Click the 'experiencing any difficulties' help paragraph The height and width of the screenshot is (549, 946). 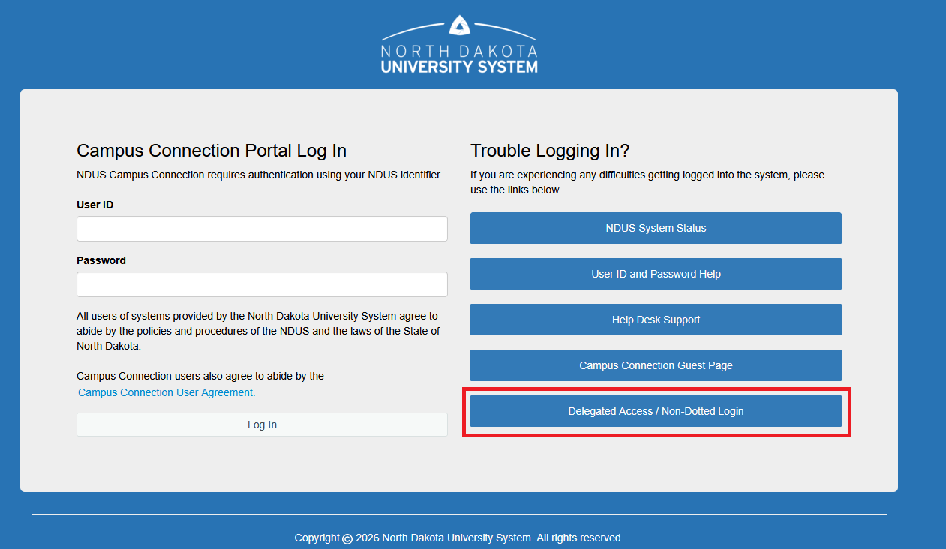(647, 182)
